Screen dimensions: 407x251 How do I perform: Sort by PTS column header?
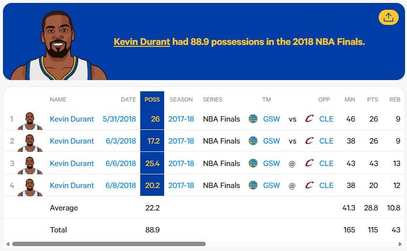coord(372,100)
